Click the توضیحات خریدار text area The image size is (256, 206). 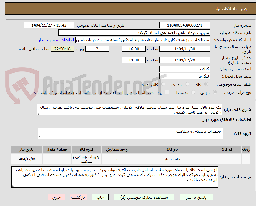pos(115,177)
